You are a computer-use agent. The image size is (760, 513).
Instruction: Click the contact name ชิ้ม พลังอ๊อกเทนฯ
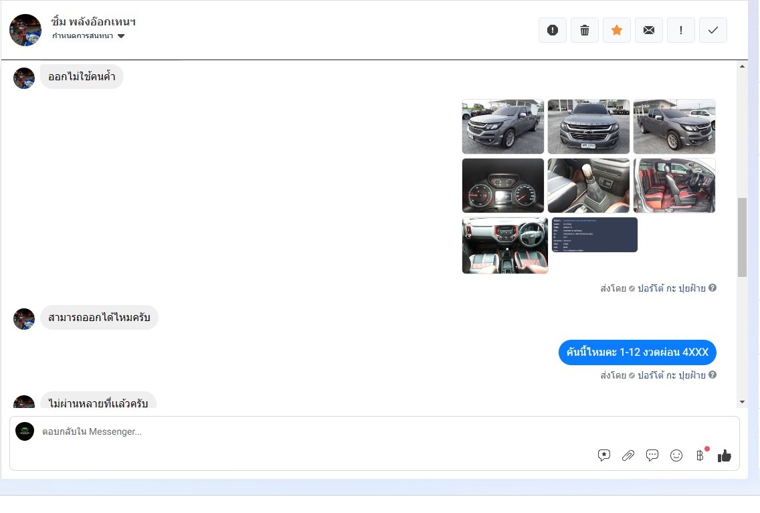tap(93, 21)
